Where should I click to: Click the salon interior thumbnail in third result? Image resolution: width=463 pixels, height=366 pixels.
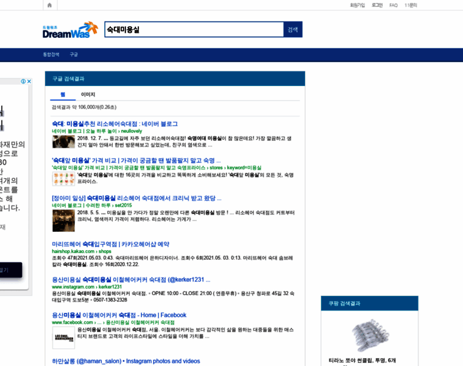click(63, 221)
